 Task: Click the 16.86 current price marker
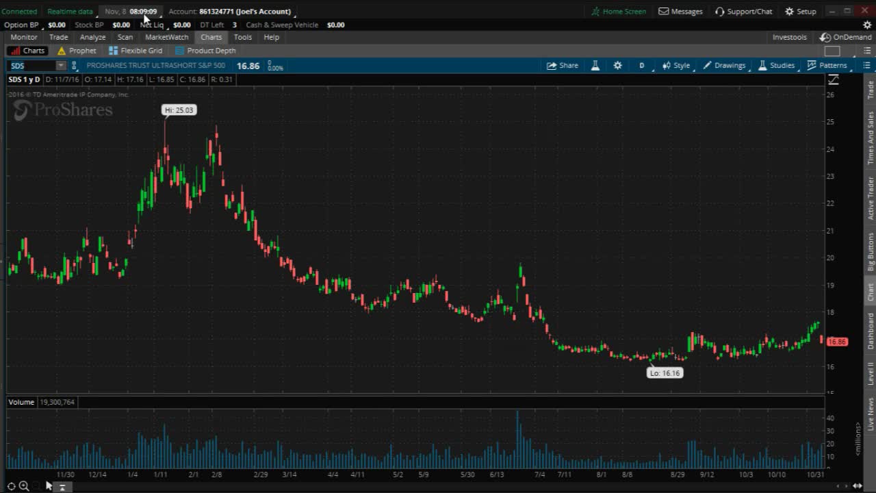tap(838, 342)
